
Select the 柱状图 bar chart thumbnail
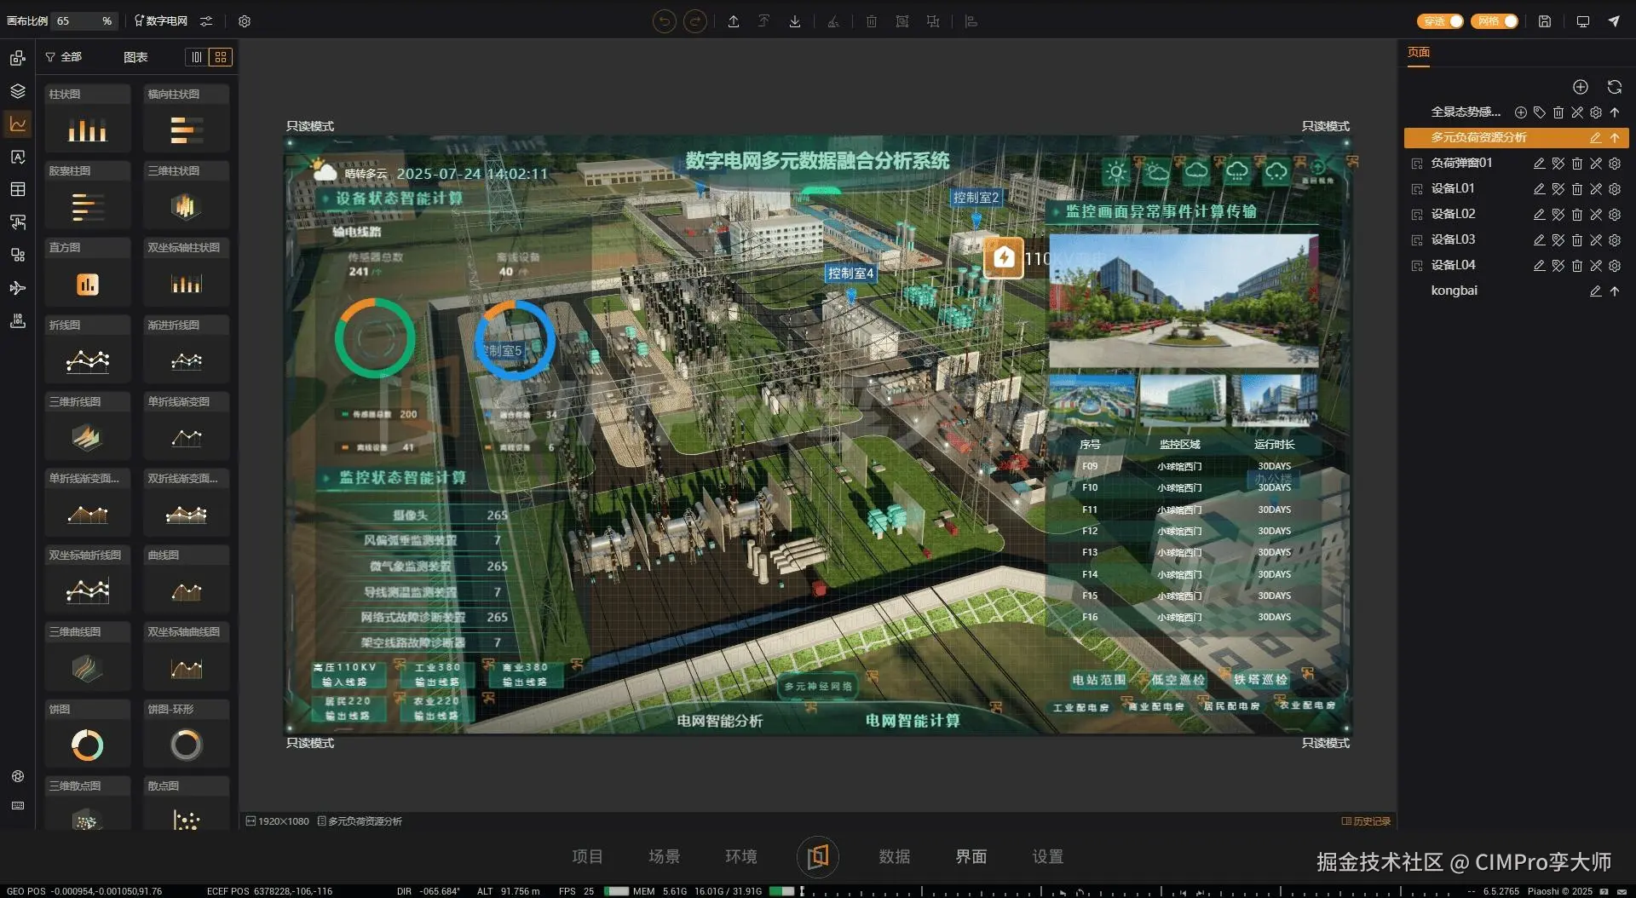pyautogui.click(x=88, y=119)
